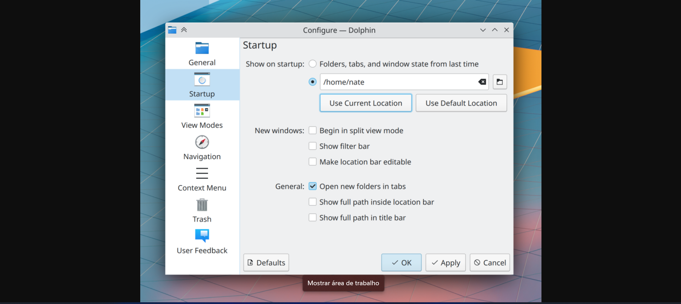Open the Trash settings page
The height and width of the screenshot is (304, 681).
(x=202, y=210)
